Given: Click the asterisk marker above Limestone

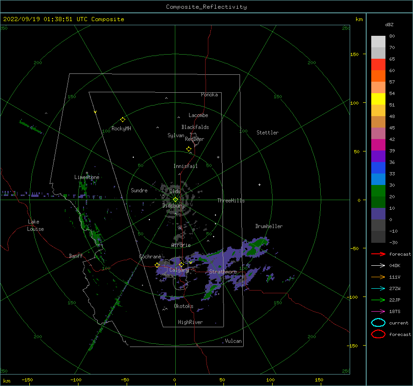Looking at the screenshot, I should click(87, 173).
